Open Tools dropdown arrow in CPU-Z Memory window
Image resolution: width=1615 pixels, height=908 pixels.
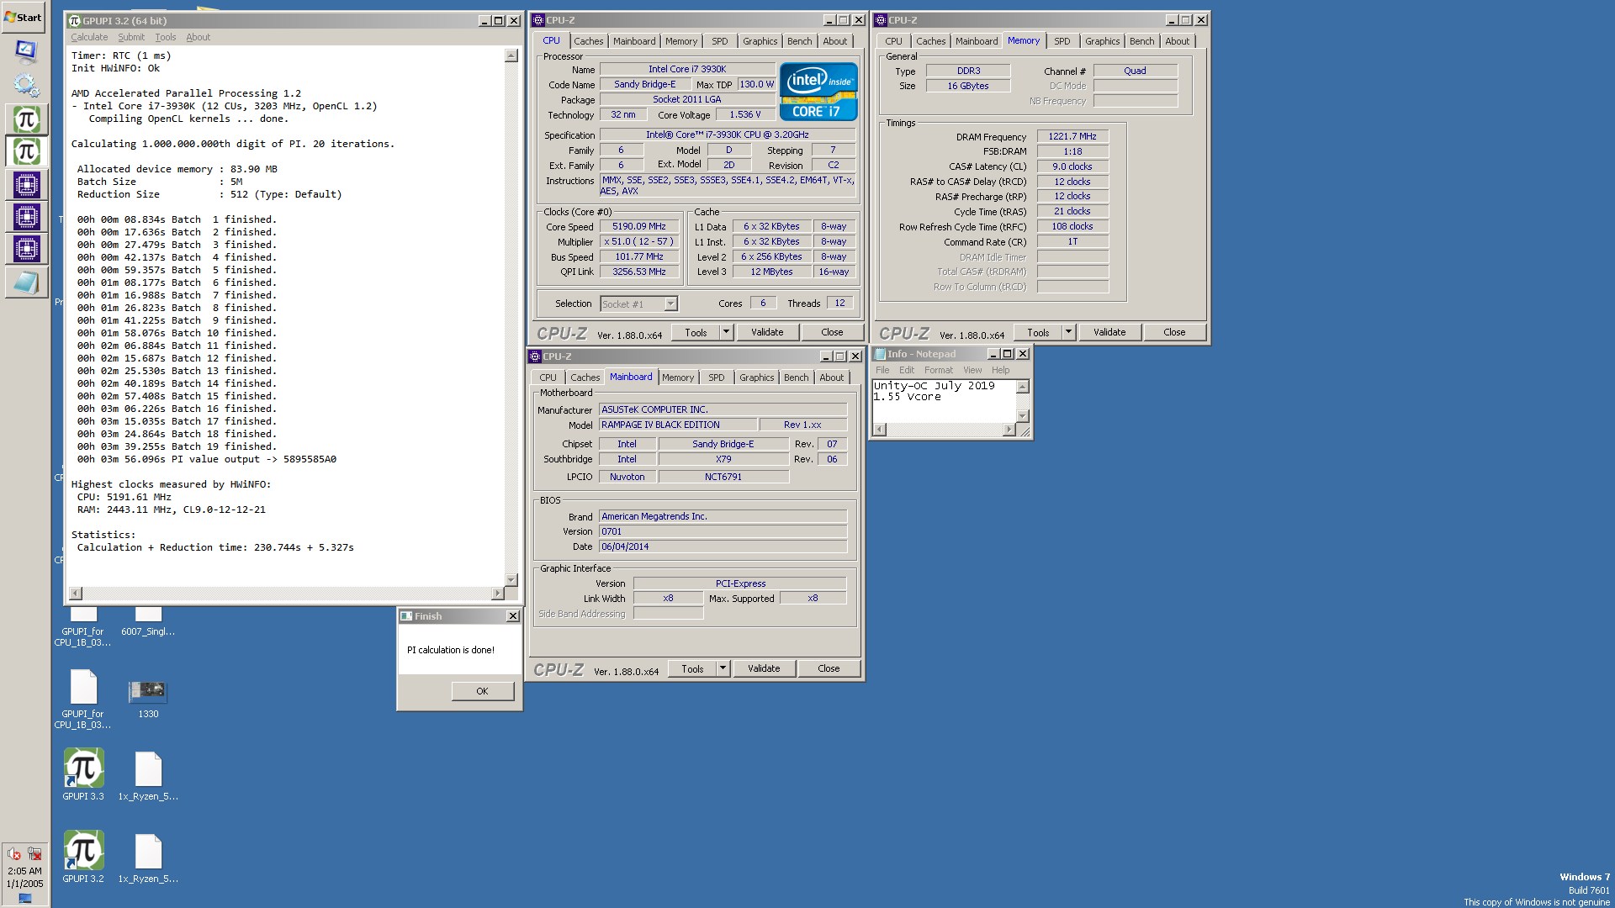1068,332
